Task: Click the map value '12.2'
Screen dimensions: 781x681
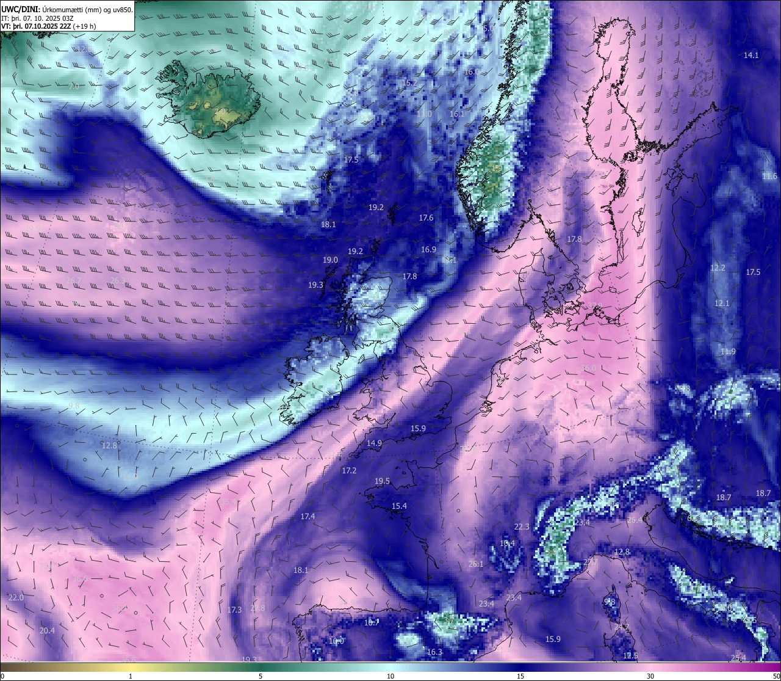Action: [x=718, y=268]
